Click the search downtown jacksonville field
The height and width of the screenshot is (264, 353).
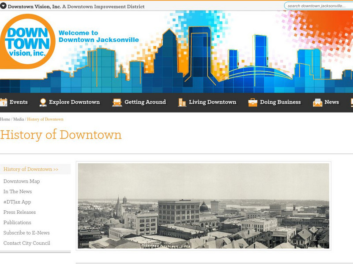(x=317, y=6)
